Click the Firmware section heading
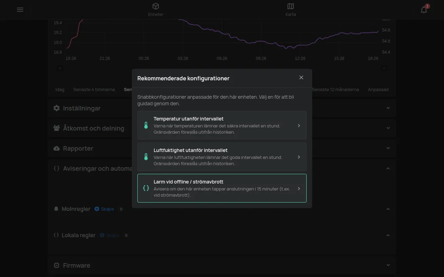Viewport: 444px width, 277px height. (77, 265)
